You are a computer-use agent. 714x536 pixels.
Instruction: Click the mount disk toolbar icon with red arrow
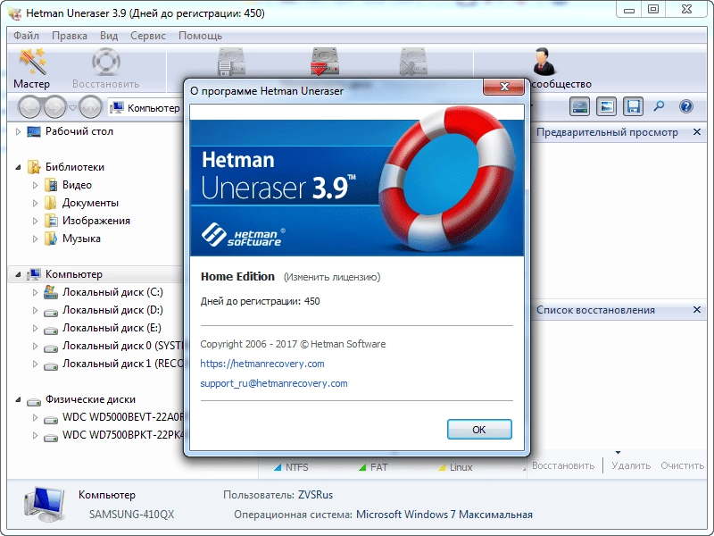pos(324,62)
